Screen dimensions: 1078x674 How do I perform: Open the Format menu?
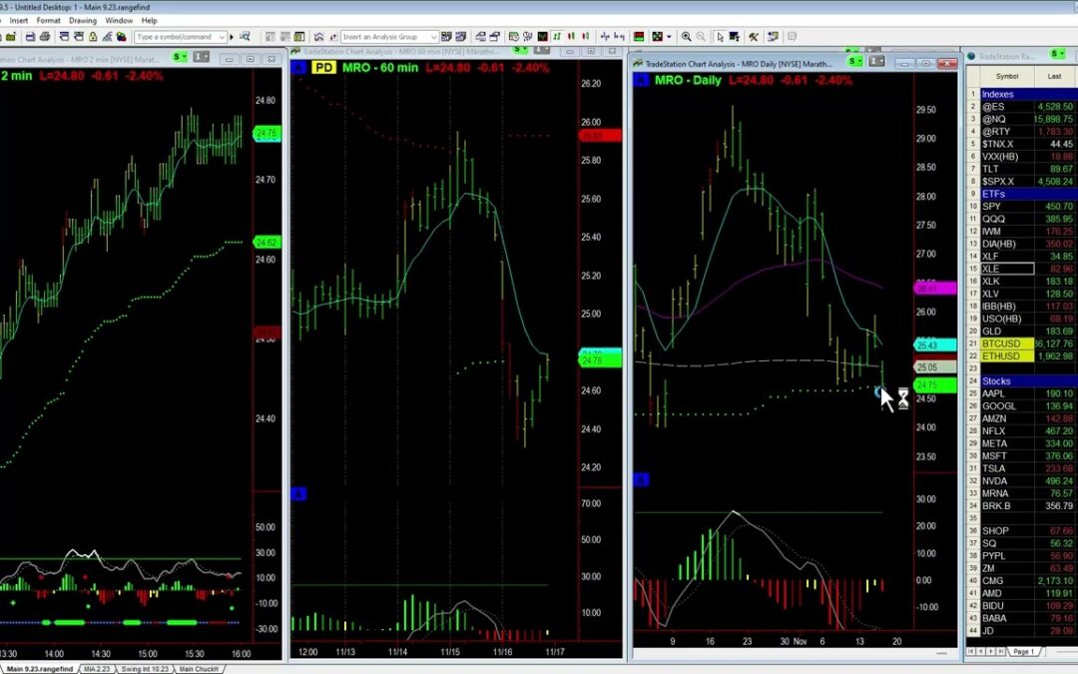point(48,21)
